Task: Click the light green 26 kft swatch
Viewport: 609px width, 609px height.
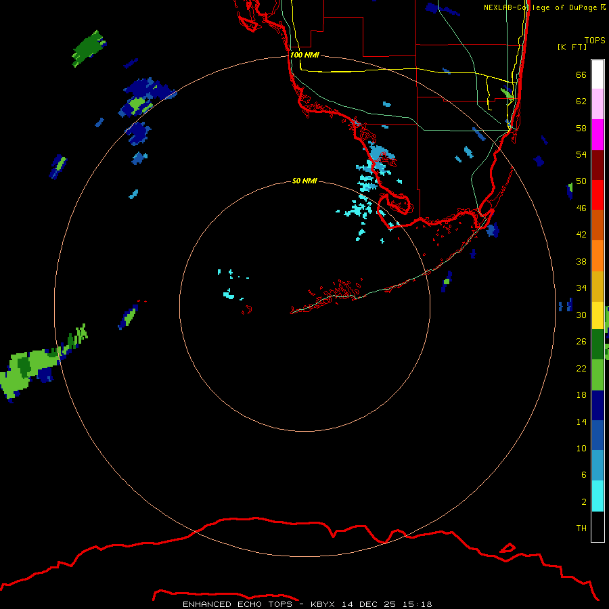Action: click(597, 374)
